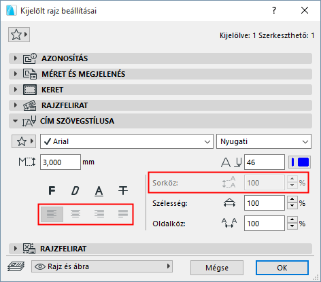Viewport: 321px width, 282px height.
Task: Click the AZONOSÍTÁS panel icon
Action: tap(29, 58)
